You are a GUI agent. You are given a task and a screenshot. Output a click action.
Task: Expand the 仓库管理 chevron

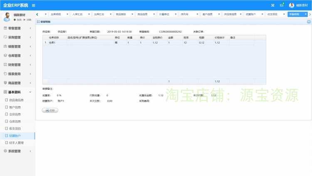(30, 56)
